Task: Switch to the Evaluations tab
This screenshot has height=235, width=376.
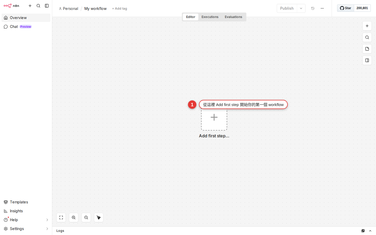Action: click(x=233, y=17)
